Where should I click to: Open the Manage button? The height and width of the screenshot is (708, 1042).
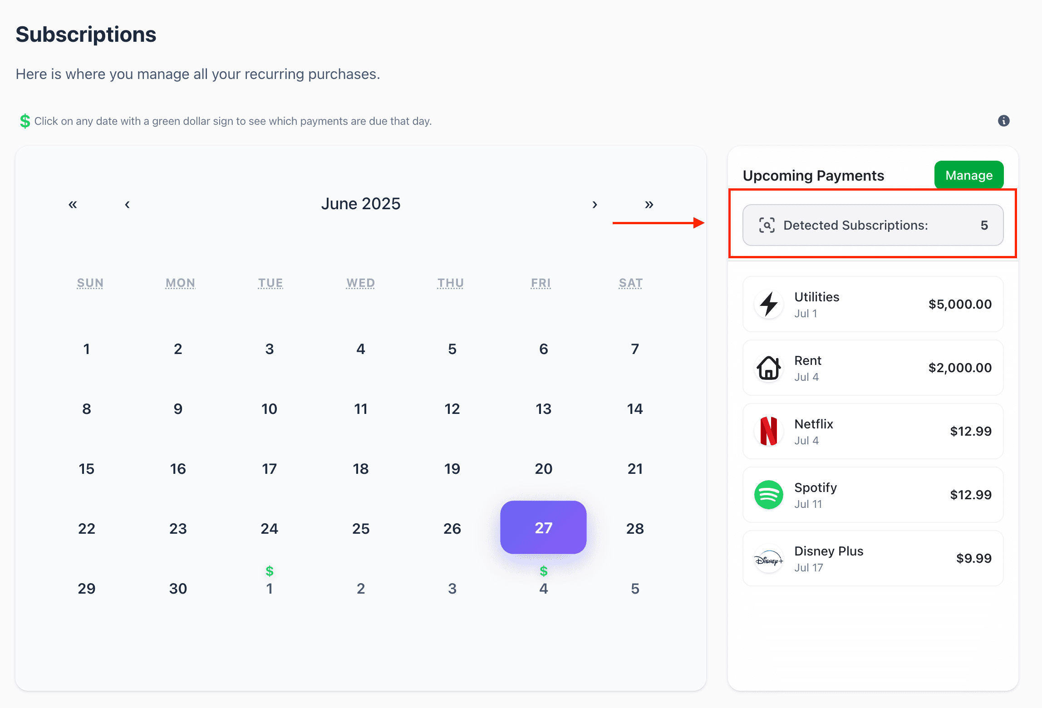tap(969, 175)
